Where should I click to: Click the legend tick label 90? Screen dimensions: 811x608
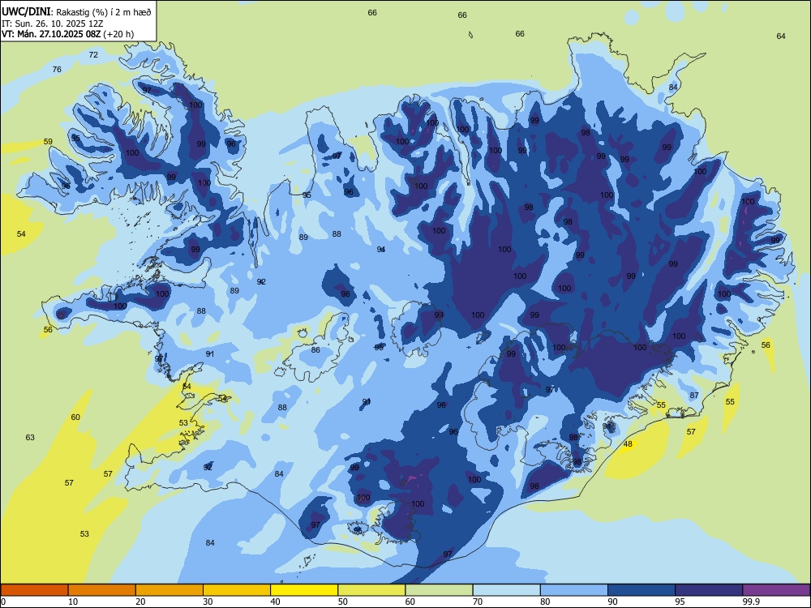(x=613, y=602)
